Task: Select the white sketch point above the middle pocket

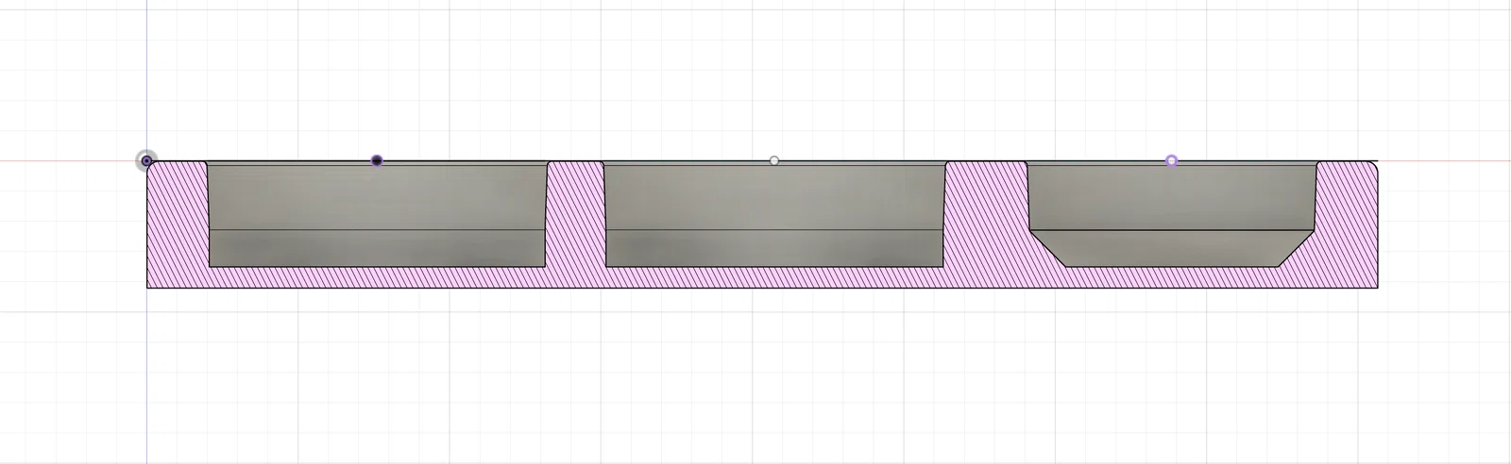Action: coord(774,160)
